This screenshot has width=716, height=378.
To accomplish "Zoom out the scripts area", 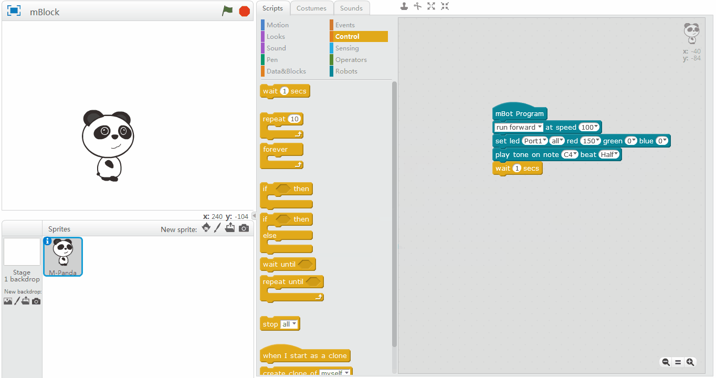I will [x=666, y=362].
